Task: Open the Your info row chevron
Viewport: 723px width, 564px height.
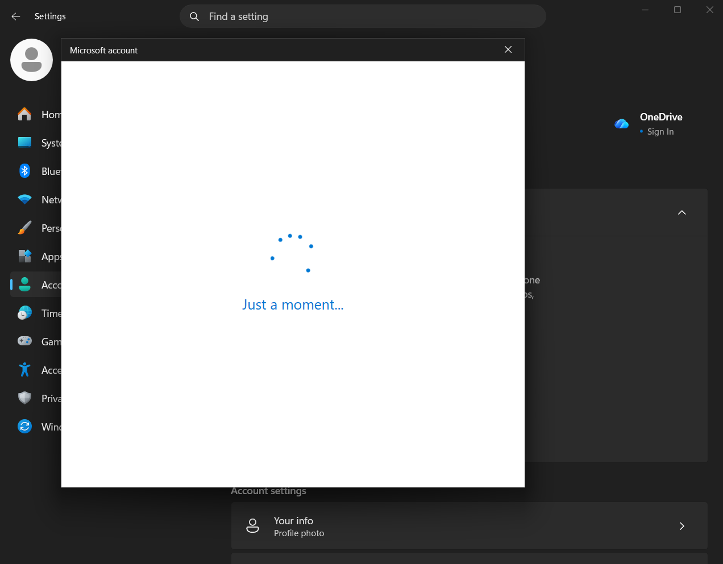Action: [682, 526]
